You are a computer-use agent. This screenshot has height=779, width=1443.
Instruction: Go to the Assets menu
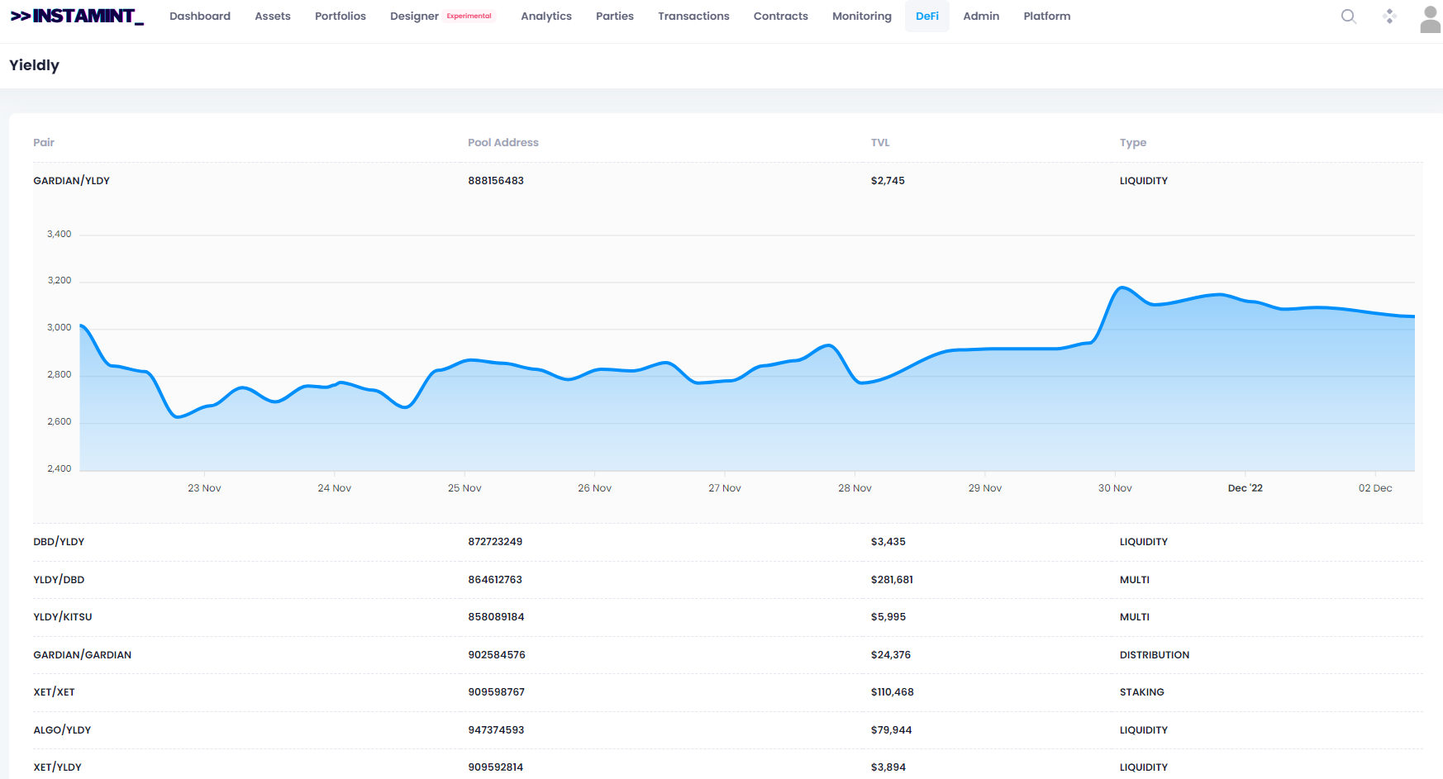tap(273, 17)
